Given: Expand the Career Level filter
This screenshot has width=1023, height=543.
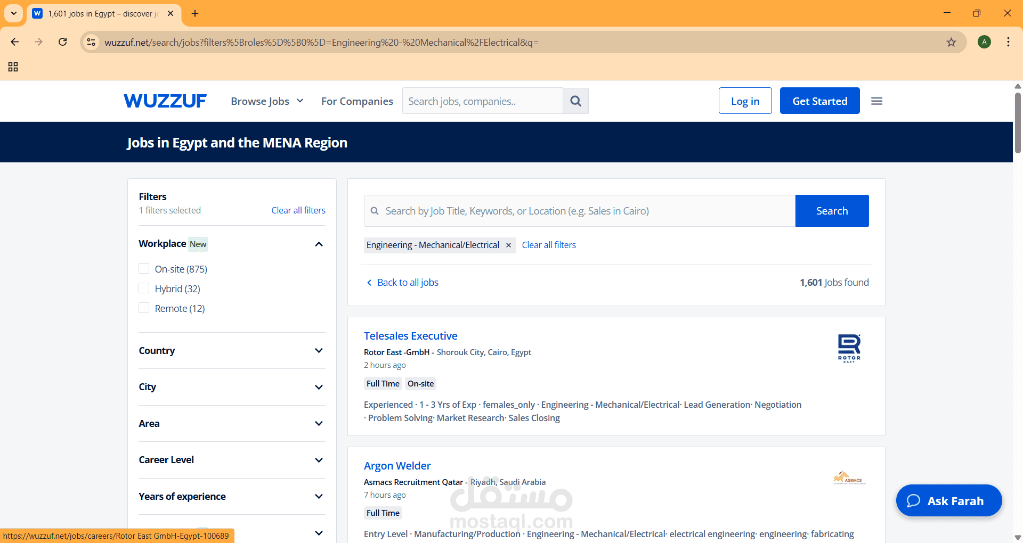Looking at the screenshot, I should click(x=319, y=460).
